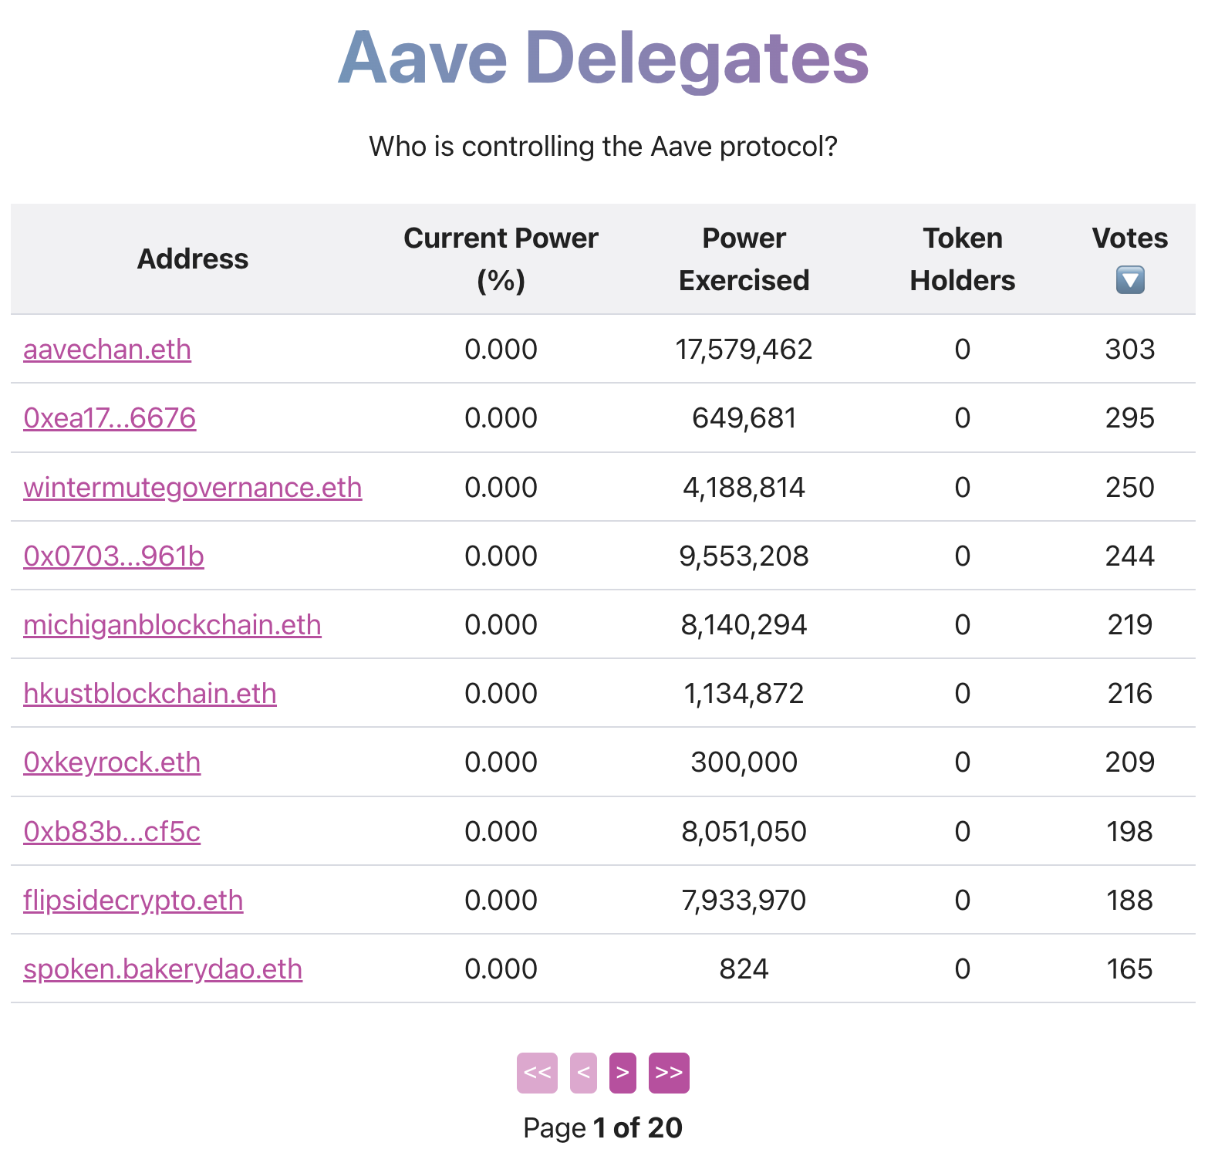Click the 0xkeyrock.eth link
The width and height of the screenshot is (1208, 1173).
click(x=112, y=762)
